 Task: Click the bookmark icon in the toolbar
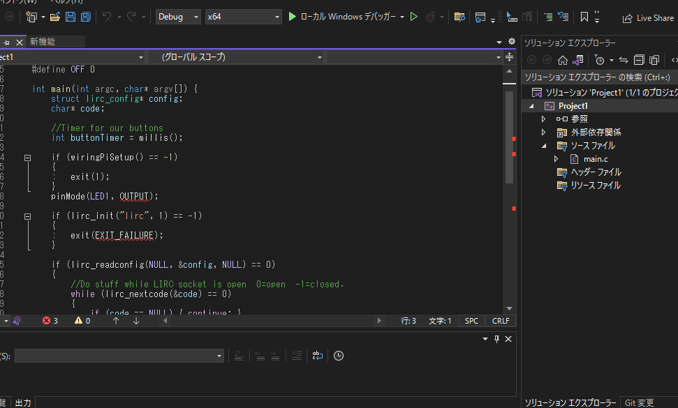point(584,17)
